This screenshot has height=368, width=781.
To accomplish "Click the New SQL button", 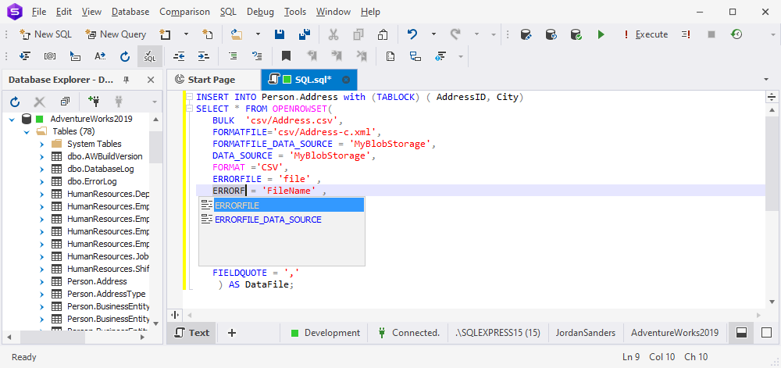I will [46, 34].
